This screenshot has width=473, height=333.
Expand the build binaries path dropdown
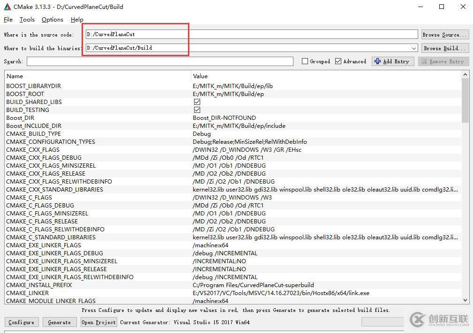click(414, 48)
